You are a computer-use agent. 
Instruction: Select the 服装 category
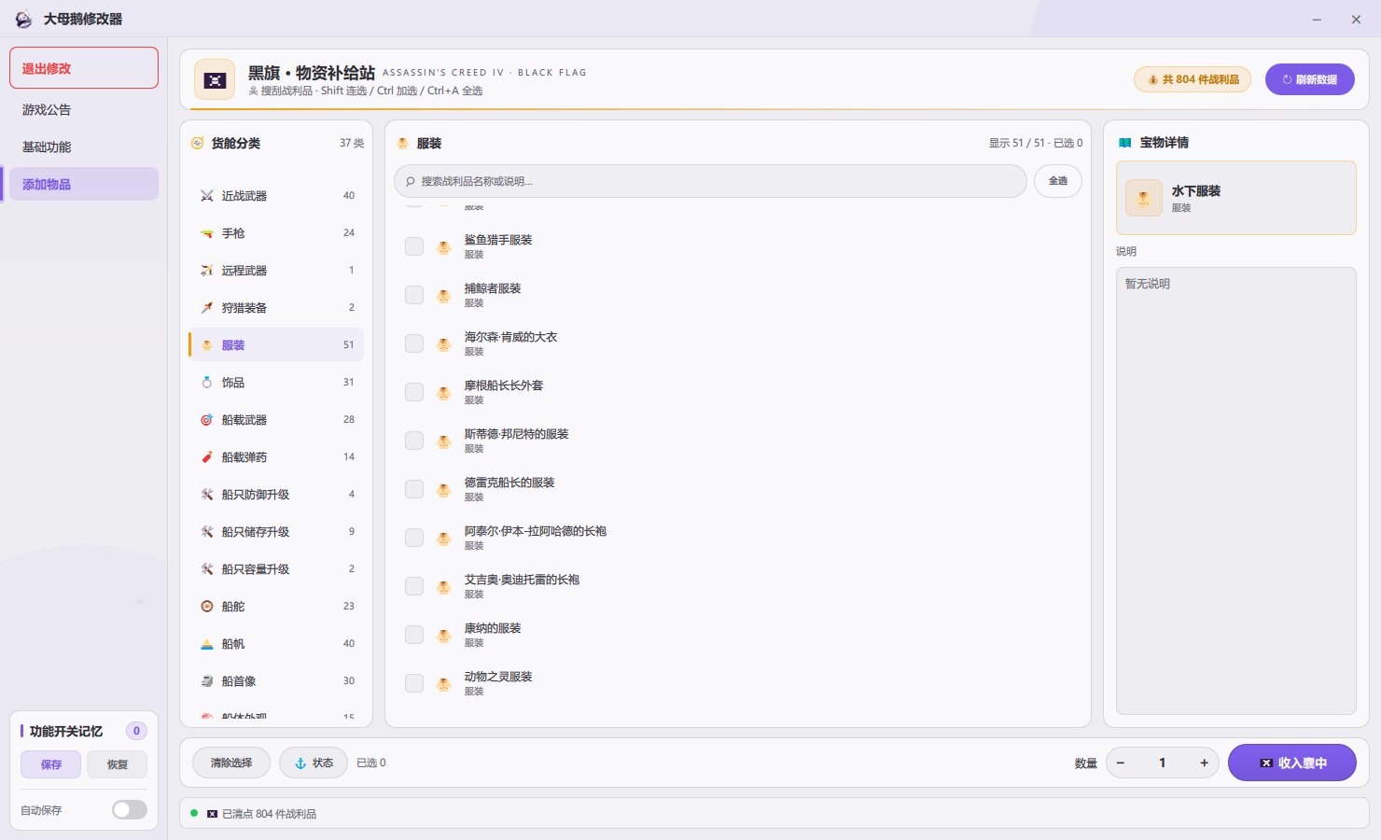click(276, 345)
